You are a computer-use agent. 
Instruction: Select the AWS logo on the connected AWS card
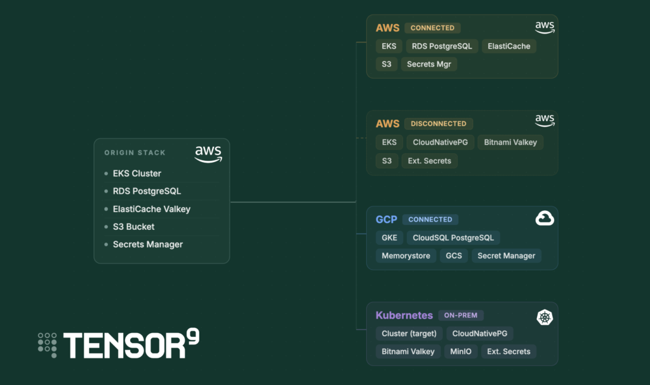[545, 26]
